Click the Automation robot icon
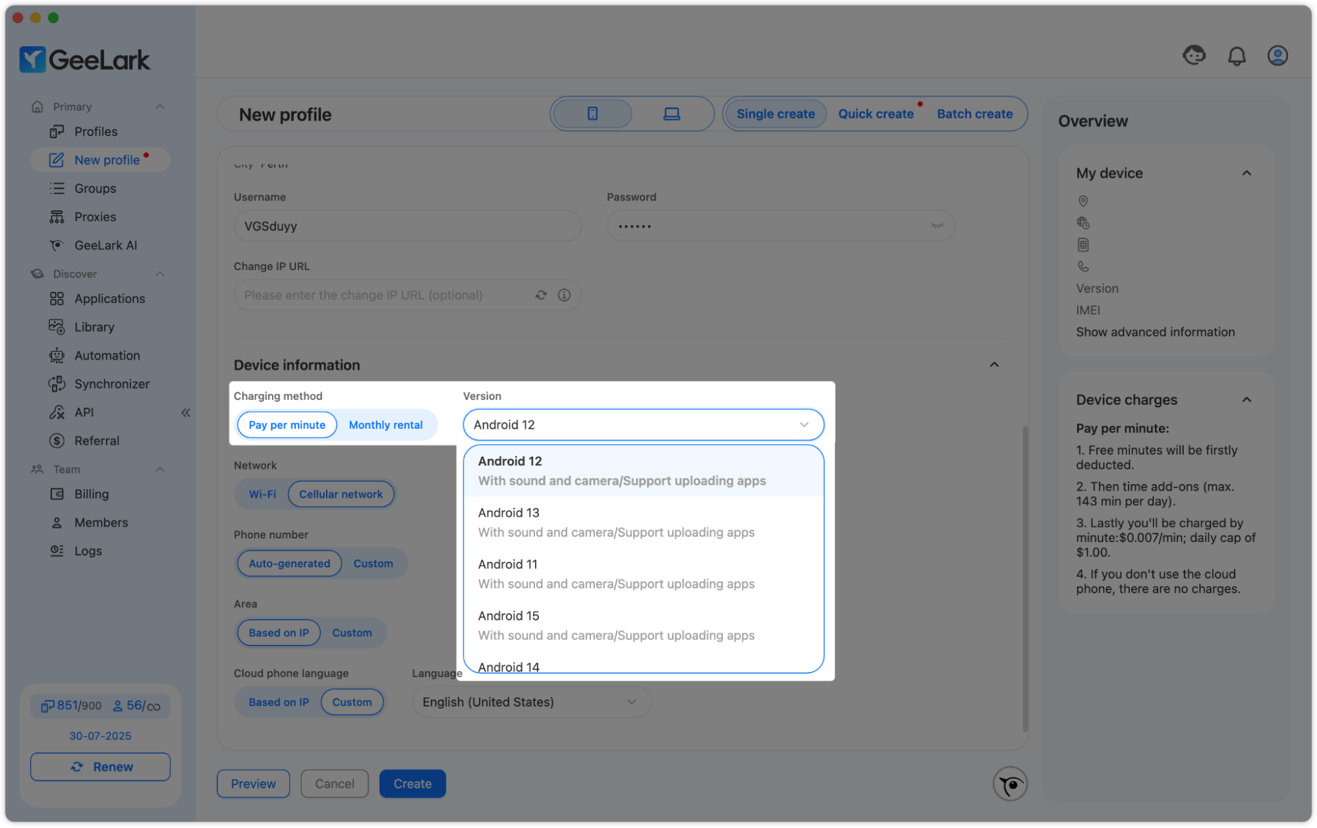 tap(57, 356)
